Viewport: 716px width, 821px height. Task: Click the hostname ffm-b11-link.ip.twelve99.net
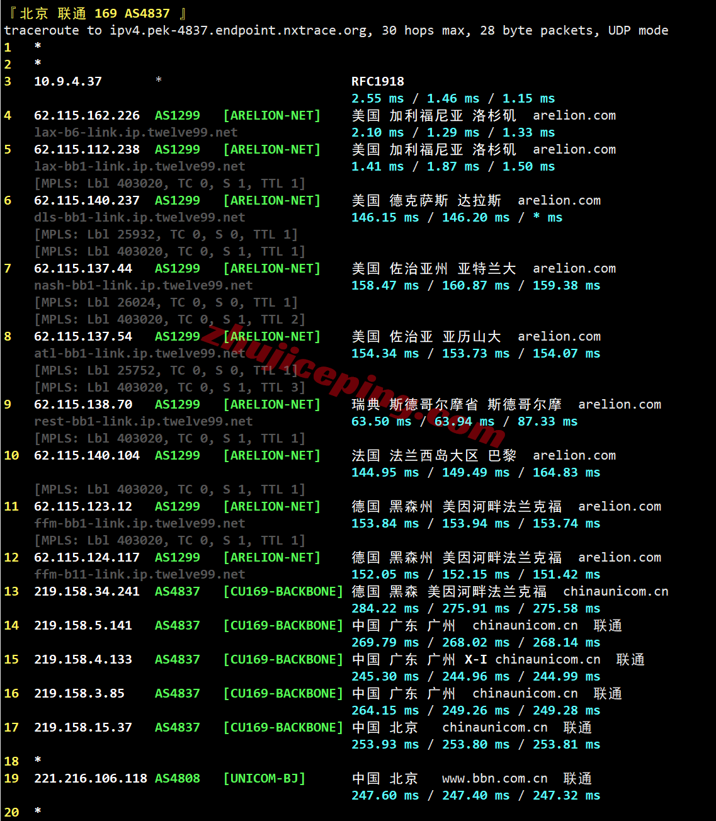(x=139, y=574)
